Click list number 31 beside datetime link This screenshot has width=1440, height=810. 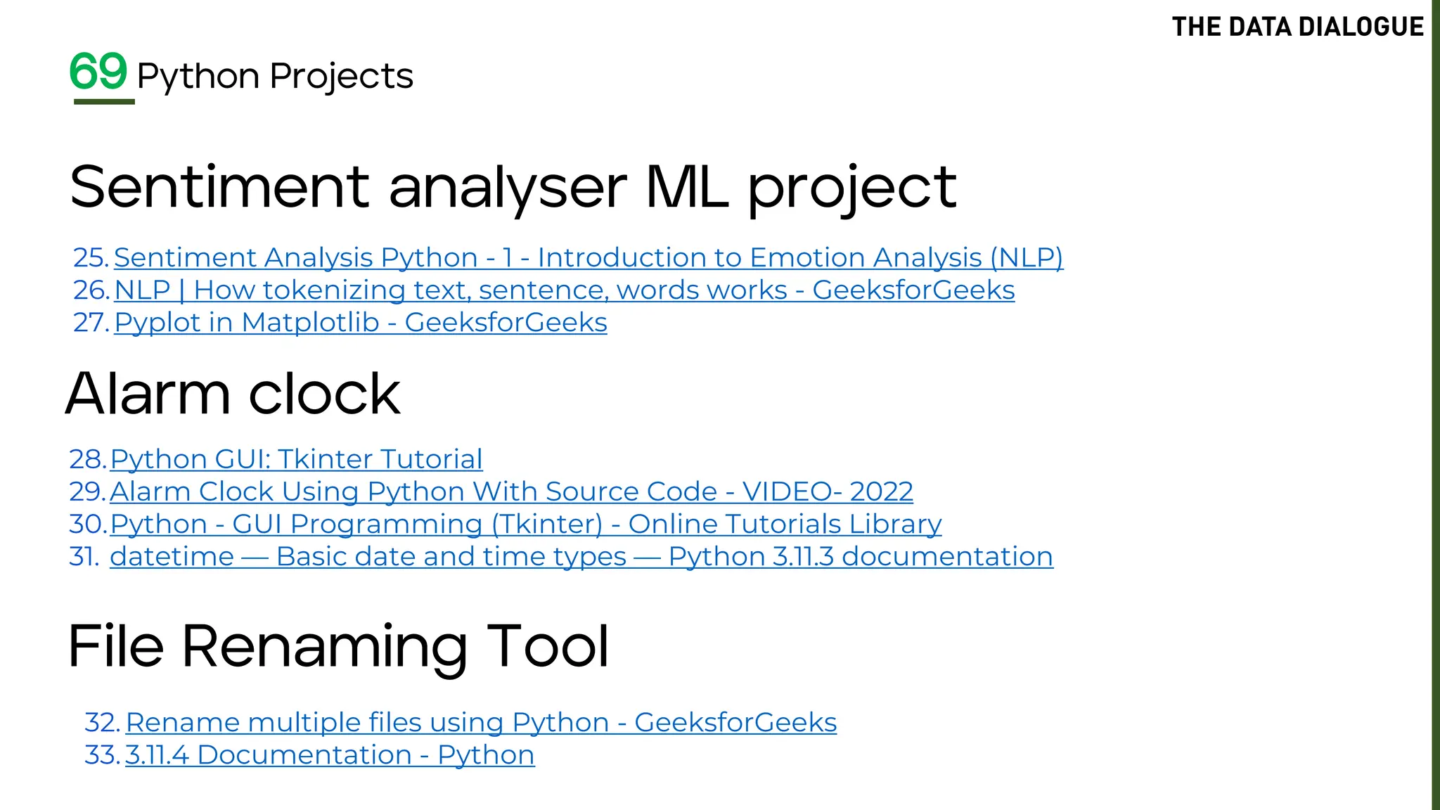pyautogui.click(x=84, y=557)
